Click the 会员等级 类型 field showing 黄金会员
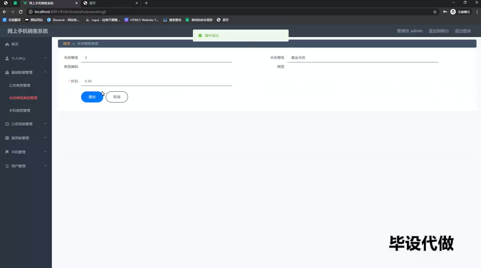This screenshot has width=481, height=268. point(363,57)
